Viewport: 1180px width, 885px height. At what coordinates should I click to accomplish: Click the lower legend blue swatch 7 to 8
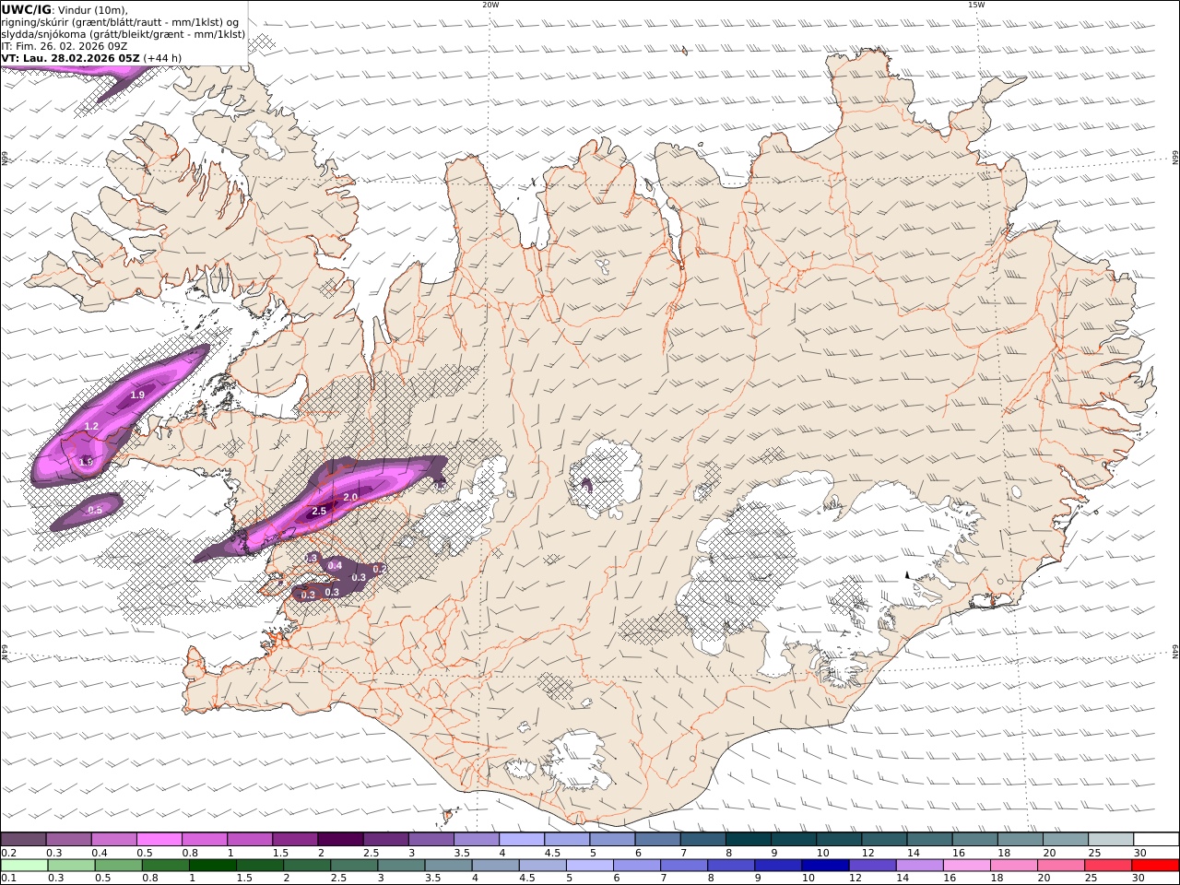pyautogui.click(x=684, y=866)
